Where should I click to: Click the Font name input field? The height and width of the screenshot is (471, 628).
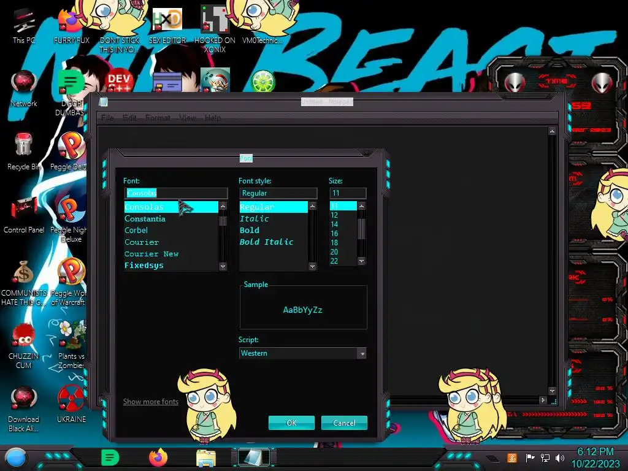[x=176, y=193]
